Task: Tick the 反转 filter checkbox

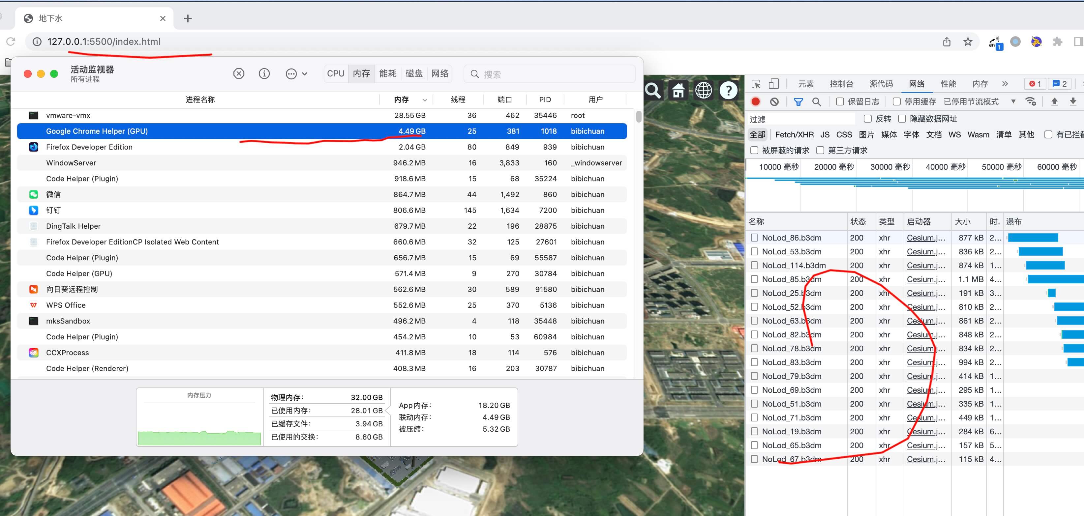Action: 867,119
